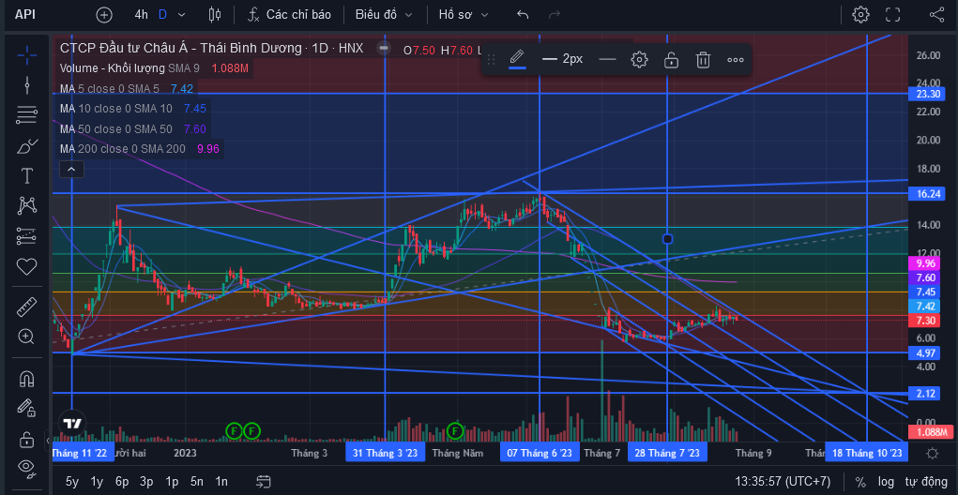
Task: Select the 1y date range
Action: (x=97, y=482)
